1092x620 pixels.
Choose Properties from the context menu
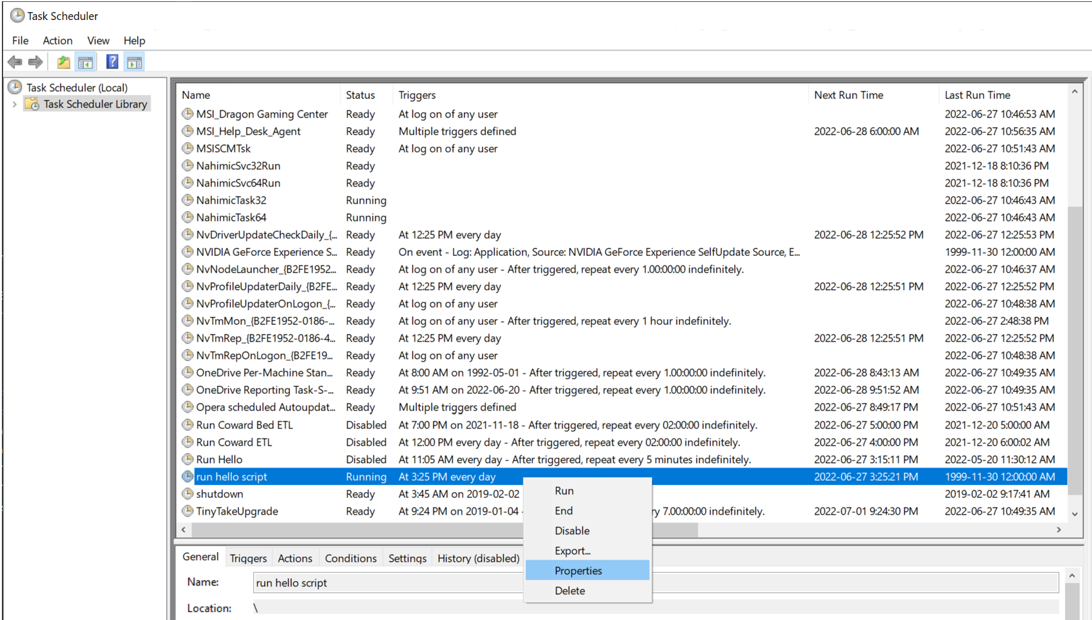tap(578, 571)
